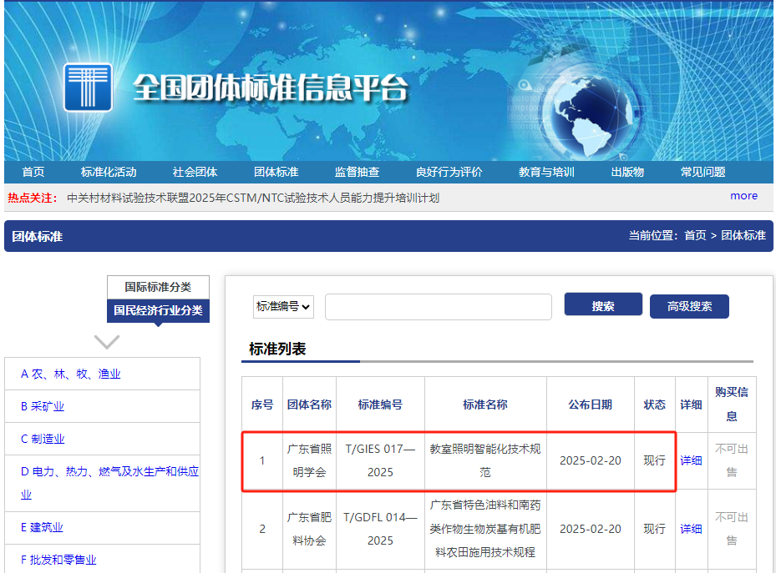
Task: Click standard number T/GDFL 014—2025
Action: pos(380,529)
